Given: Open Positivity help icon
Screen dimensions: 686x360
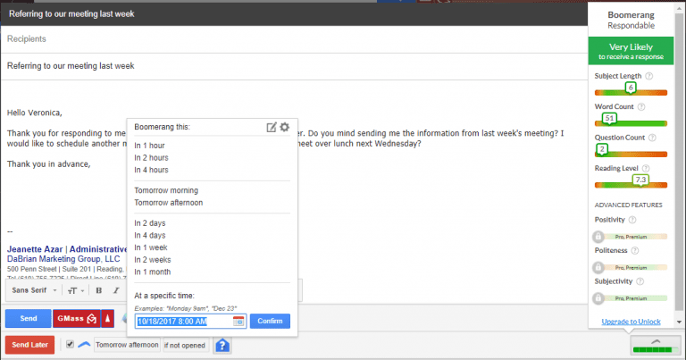Looking at the screenshot, I should (632, 220).
